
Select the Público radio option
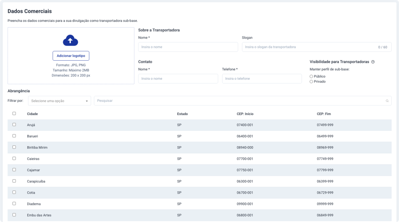[x=311, y=76]
